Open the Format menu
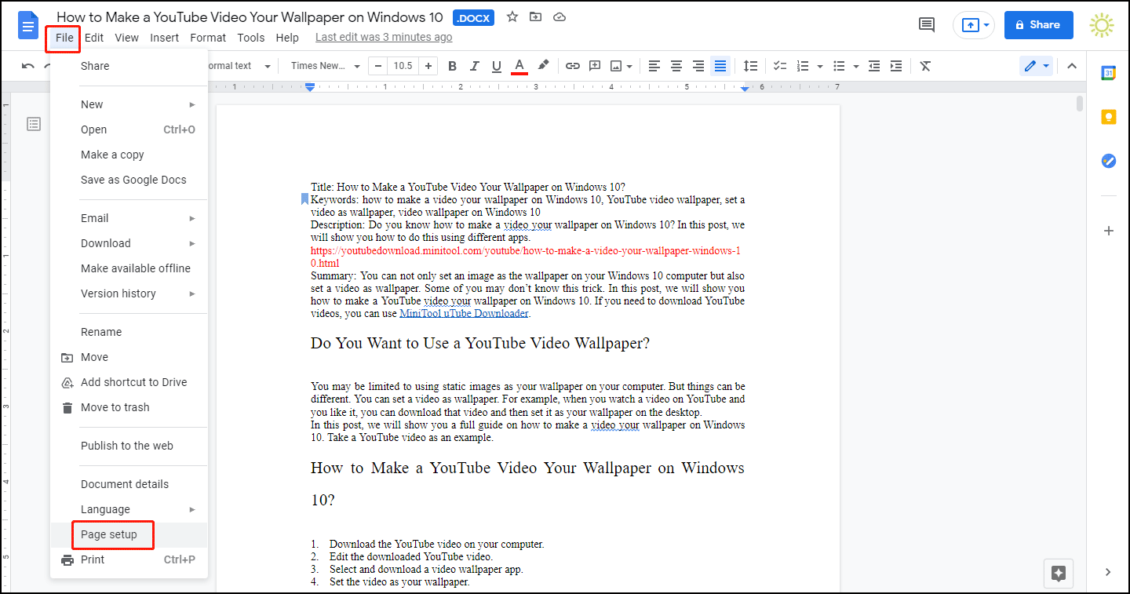1130x594 pixels. pos(208,38)
